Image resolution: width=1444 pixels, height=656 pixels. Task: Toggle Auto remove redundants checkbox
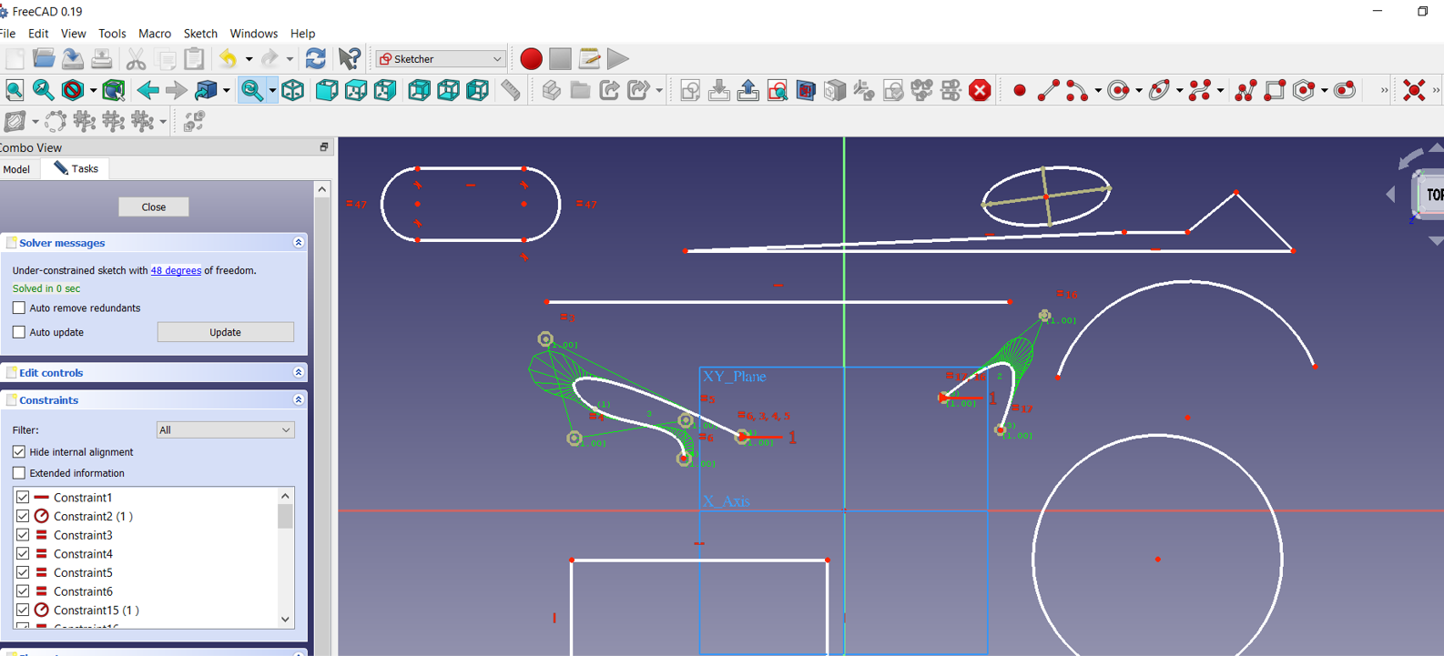pos(19,308)
